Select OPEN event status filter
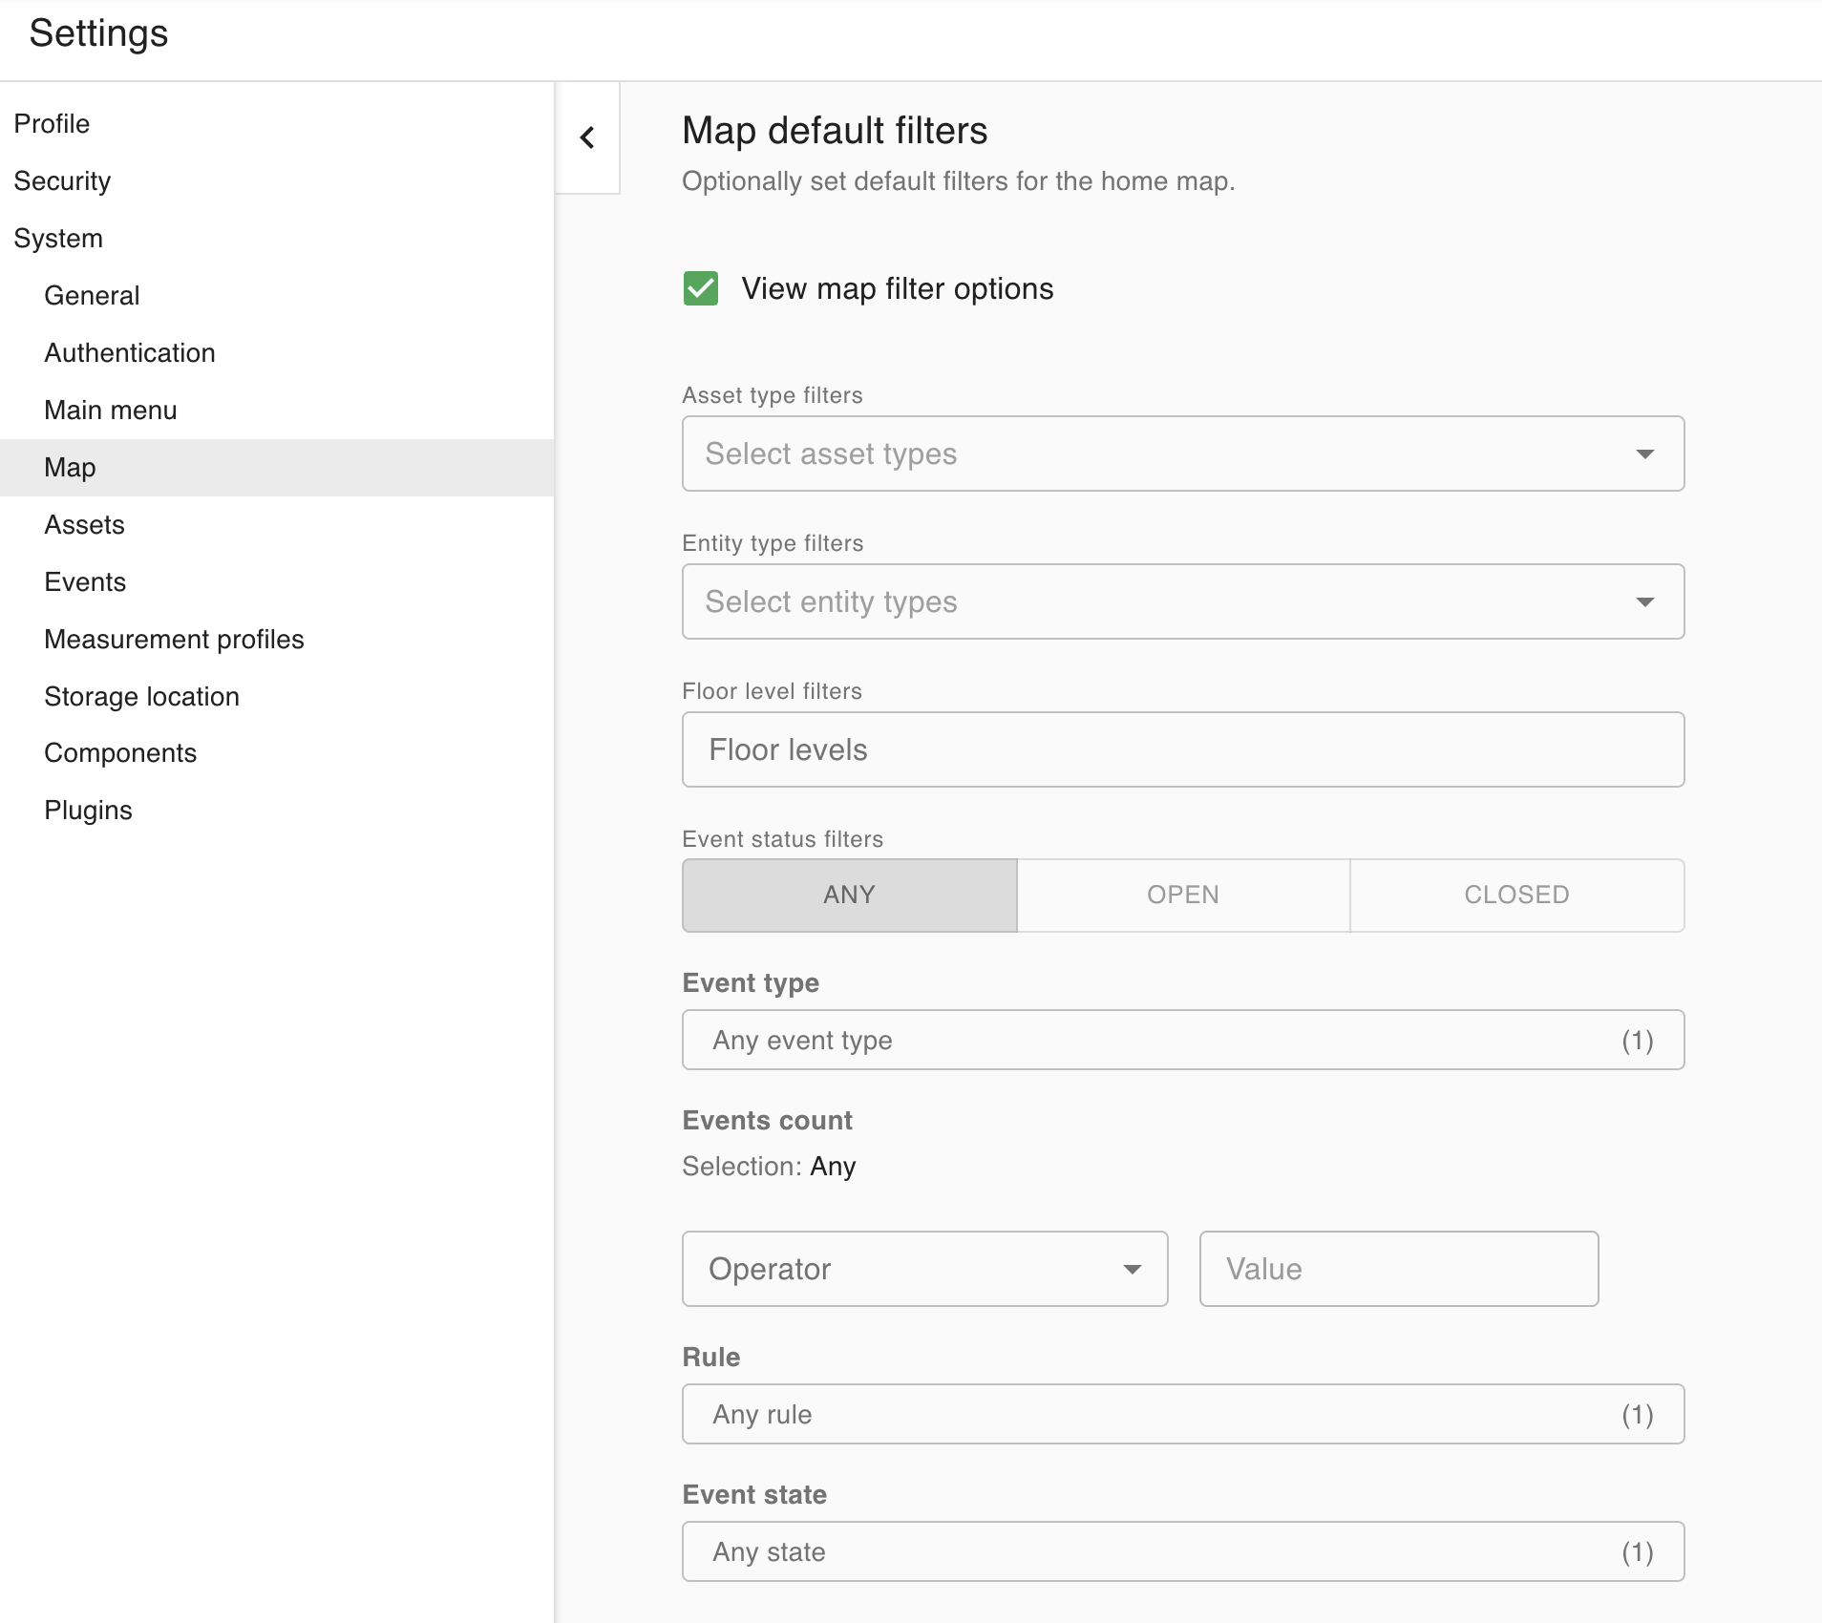Image resolution: width=1822 pixels, height=1623 pixels. point(1183,895)
